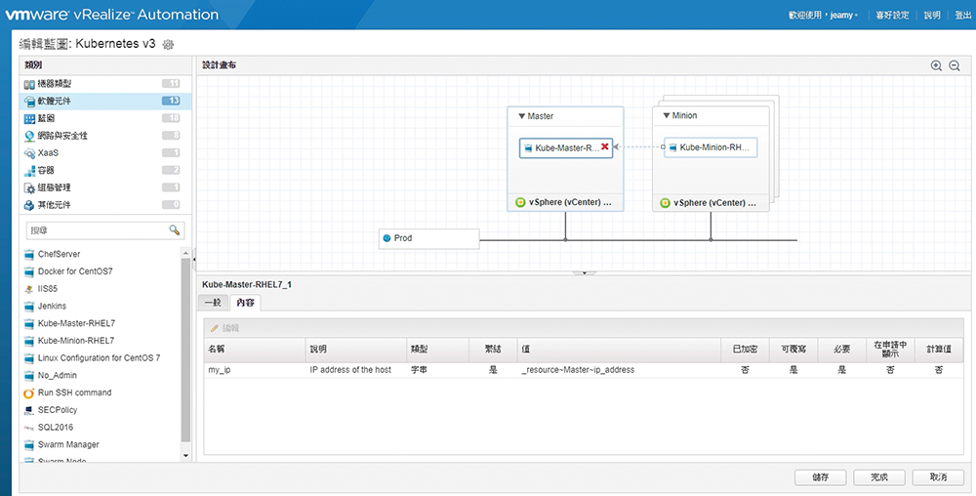Select Kube-Minion-RHEL7 in component list
This screenshot has width=976, height=496.
(76, 341)
